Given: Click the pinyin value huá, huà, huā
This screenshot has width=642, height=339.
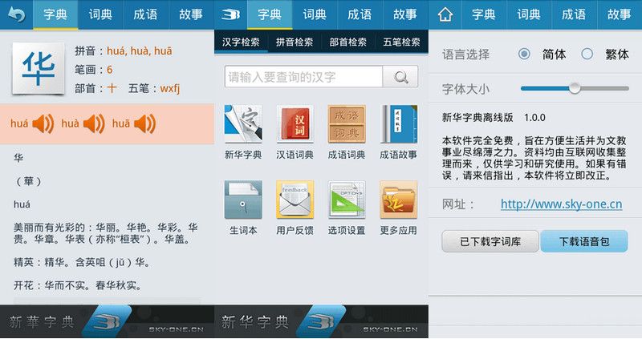Looking at the screenshot, I should (x=139, y=50).
